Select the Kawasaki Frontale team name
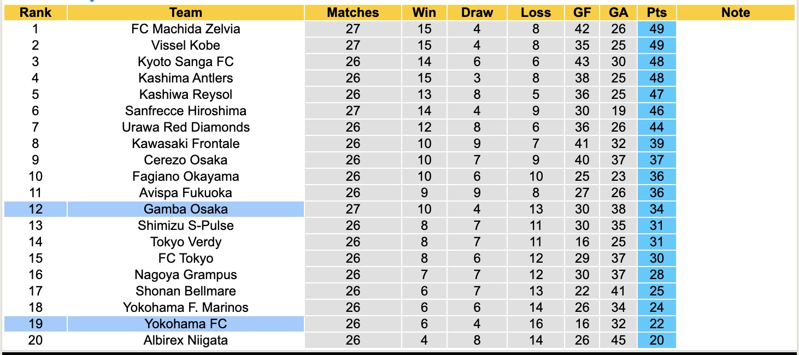Screen dimensions: 799x355 [x=186, y=144]
